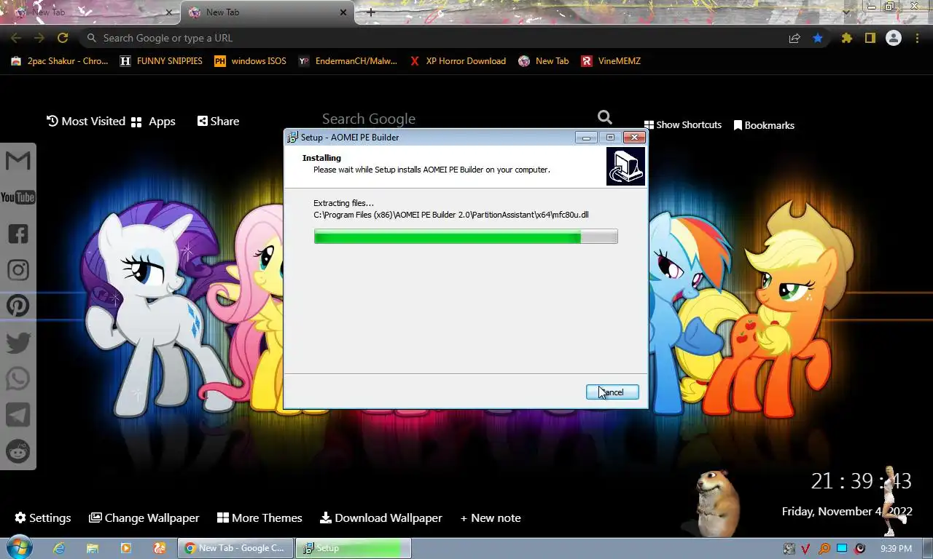Open YouTube from the left sidebar
933x559 pixels.
click(x=18, y=197)
